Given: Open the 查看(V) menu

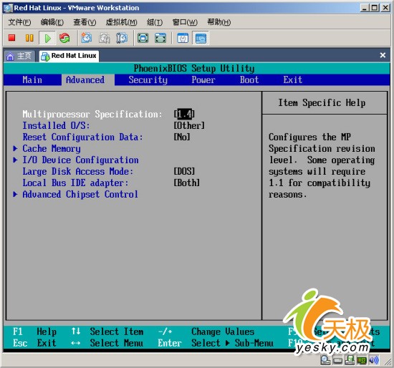Looking at the screenshot, I should point(85,22).
